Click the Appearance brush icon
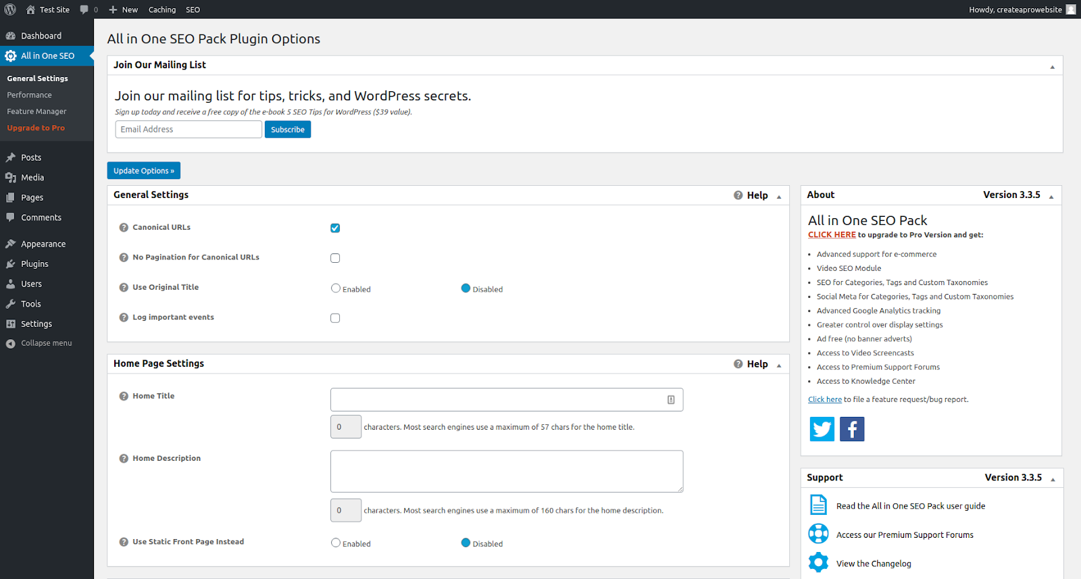The image size is (1081, 579). [11, 244]
